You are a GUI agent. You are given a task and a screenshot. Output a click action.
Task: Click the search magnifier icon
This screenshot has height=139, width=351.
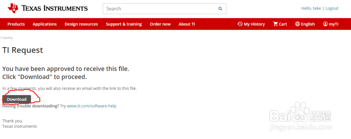220,9
